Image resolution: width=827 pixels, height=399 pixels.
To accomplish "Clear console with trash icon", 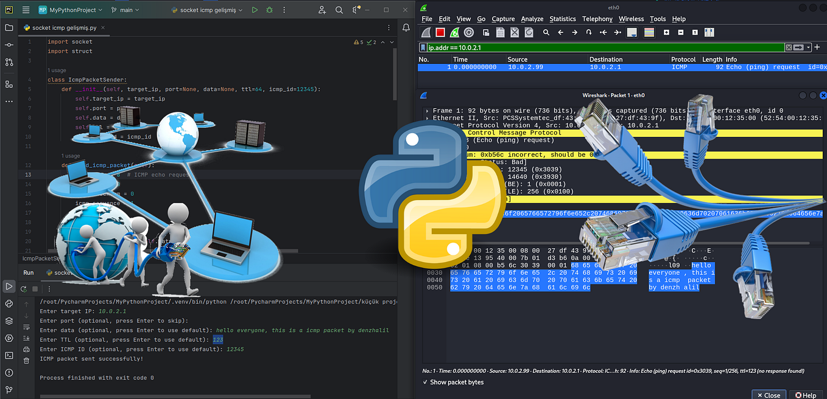I will 26,361.
